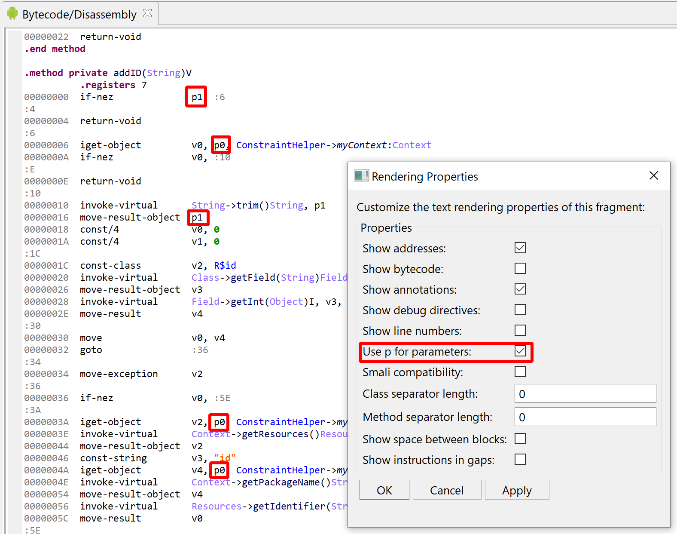Click the green 0 in 'v0, 0' at address 00000018
677x534 pixels.
click(x=217, y=229)
